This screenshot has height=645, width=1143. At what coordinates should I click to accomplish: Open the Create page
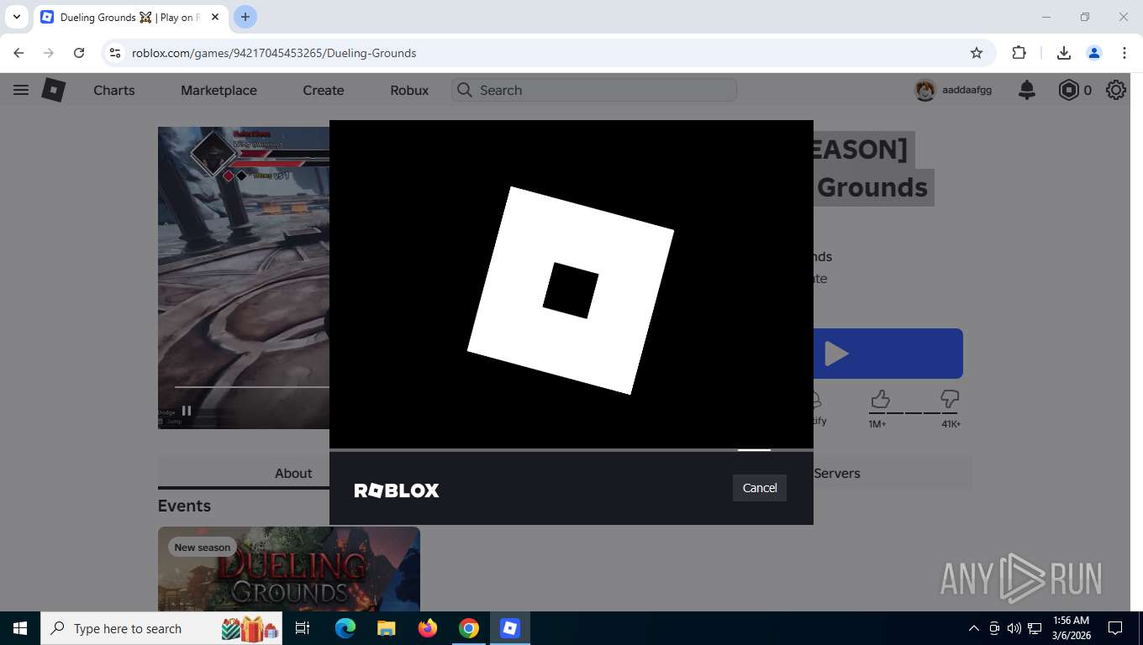324,90
